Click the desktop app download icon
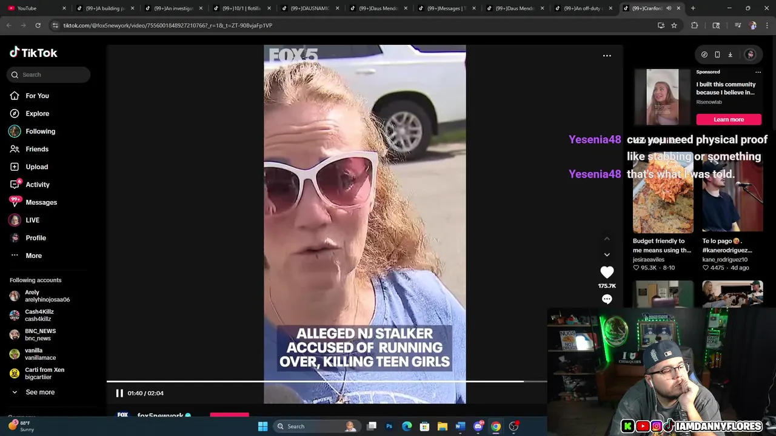 pyautogui.click(x=730, y=54)
